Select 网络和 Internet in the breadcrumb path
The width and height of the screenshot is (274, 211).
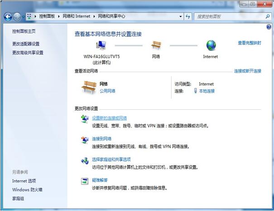[x=76, y=16]
